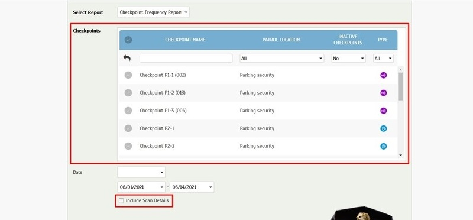The width and height of the screenshot is (473, 220).
Task: Toggle the select-all checkmark in table header
Action: click(128, 40)
